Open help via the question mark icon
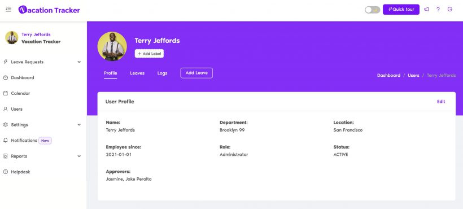463x209 pixels. [x=438, y=9]
